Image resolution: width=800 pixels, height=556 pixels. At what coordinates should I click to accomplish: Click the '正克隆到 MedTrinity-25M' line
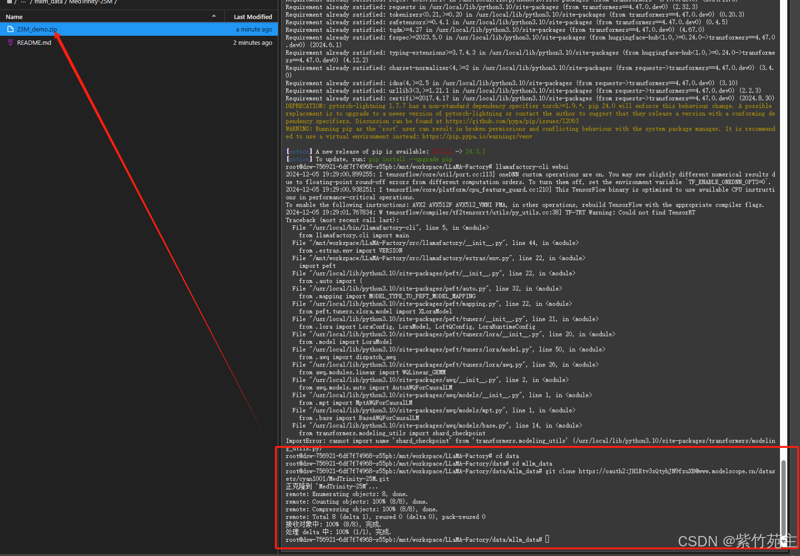[332, 486]
